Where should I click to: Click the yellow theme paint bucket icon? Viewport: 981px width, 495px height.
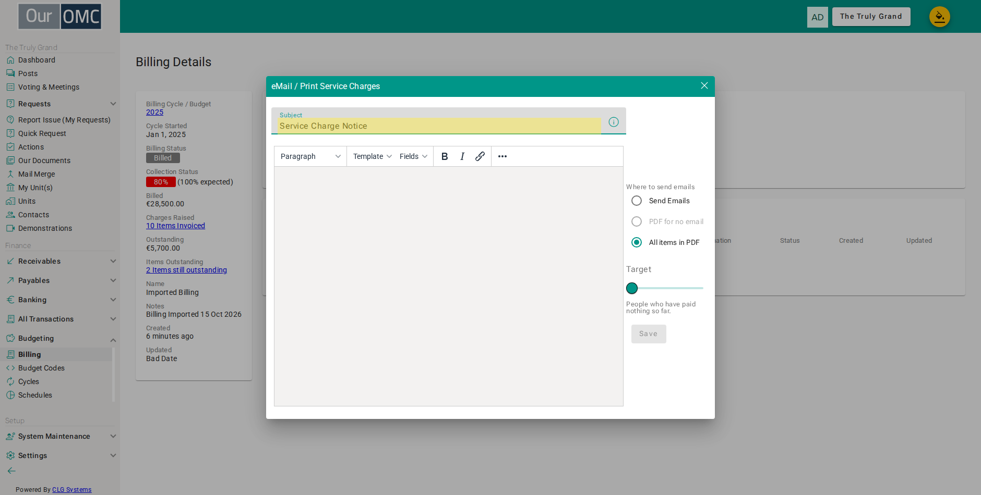(x=940, y=17)
